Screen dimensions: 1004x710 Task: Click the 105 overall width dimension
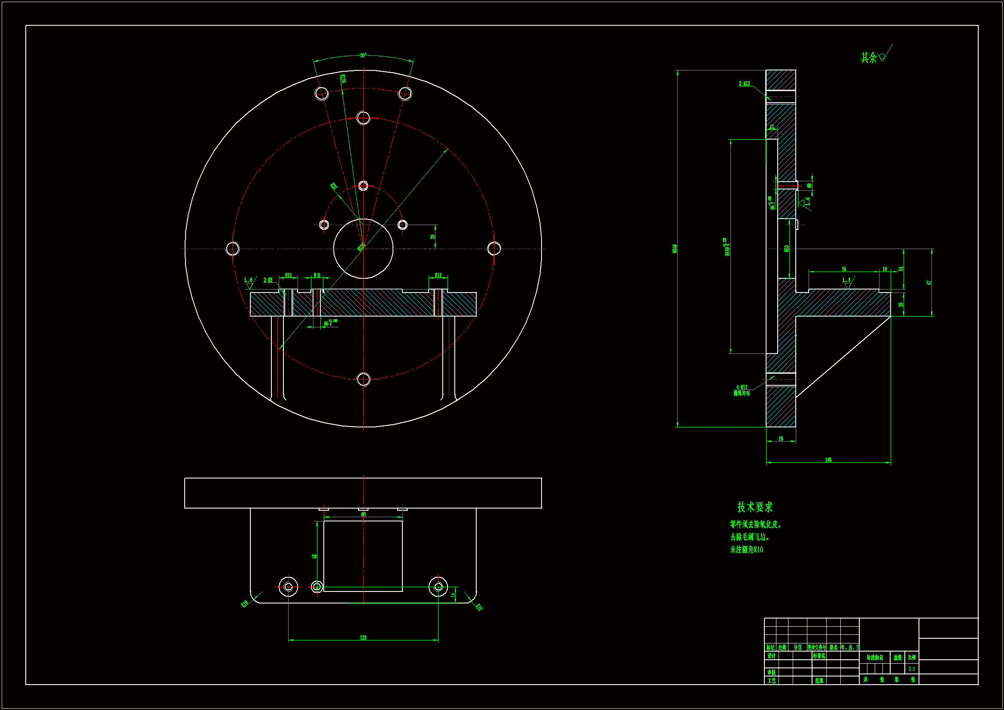pyautogui.click(x=828, y=460)
